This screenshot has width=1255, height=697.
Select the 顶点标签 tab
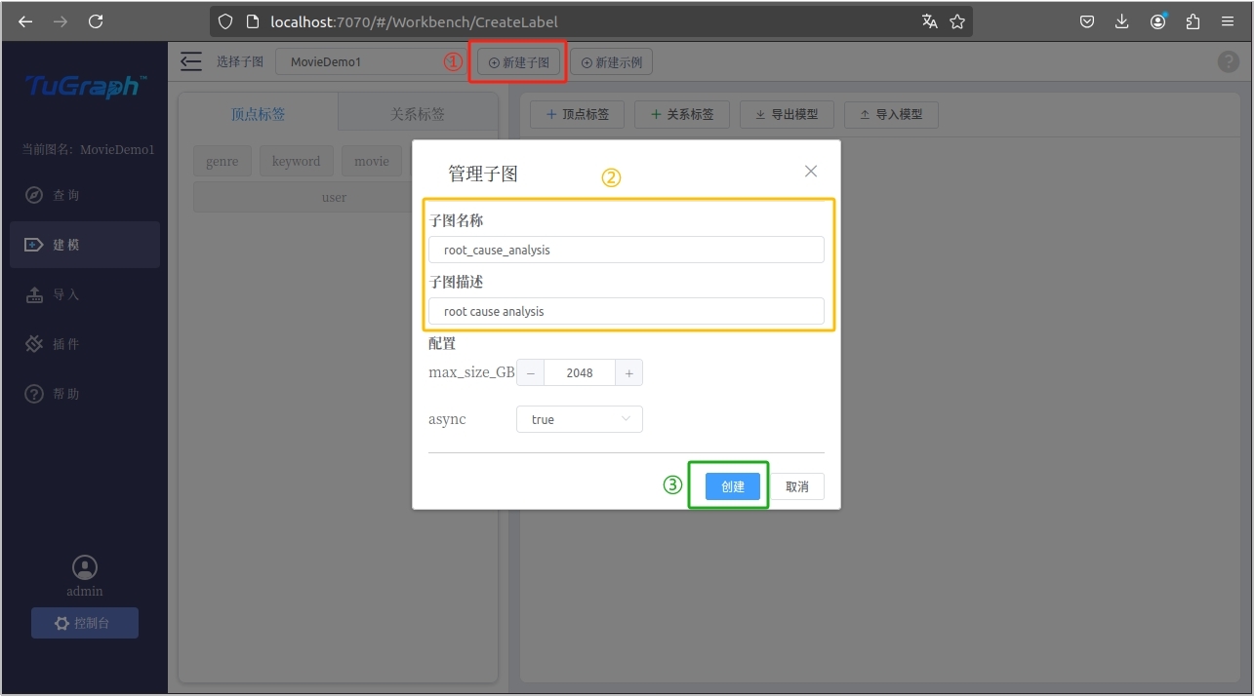258,114
